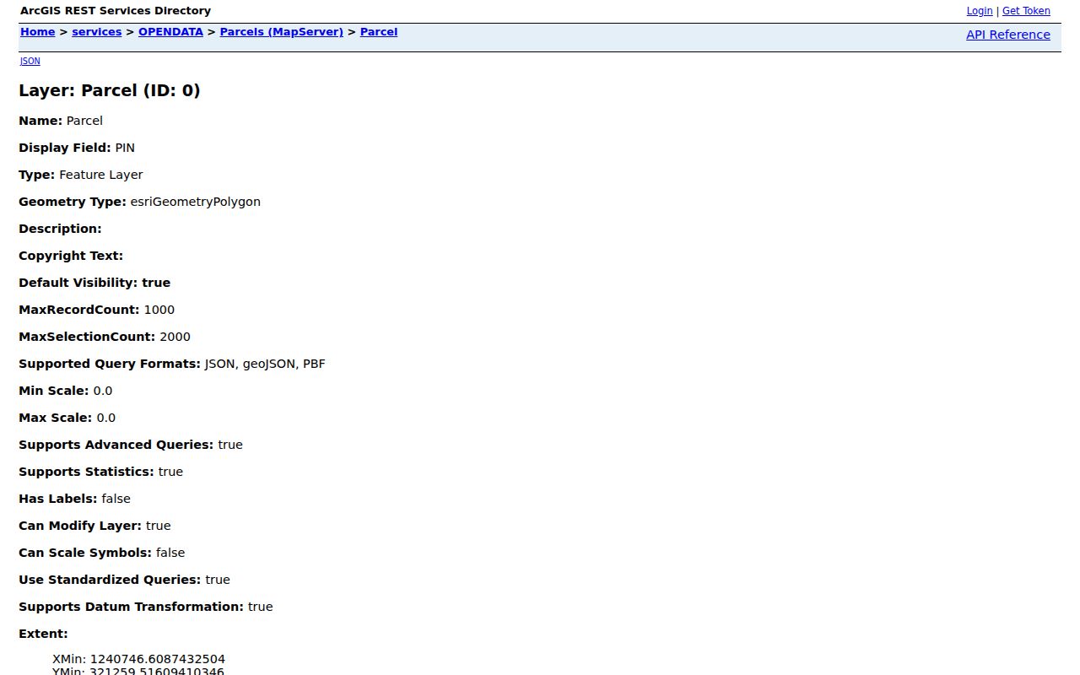Click the Parcel breadcrumb link
Screen dimensions: 1080x675
(378, 32)
